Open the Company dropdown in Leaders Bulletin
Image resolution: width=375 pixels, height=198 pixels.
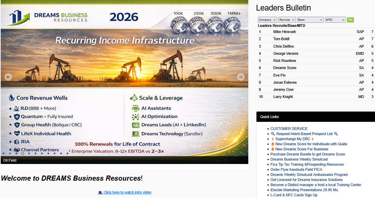coord(267,20)
